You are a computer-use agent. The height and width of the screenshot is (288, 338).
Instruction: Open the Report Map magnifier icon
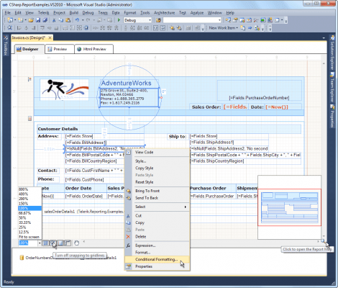coord(323,241)
